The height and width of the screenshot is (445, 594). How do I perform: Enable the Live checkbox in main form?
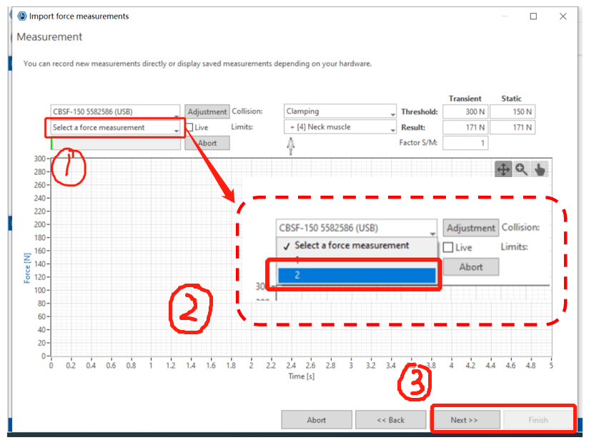pyautogui.click(x=190, y=128)
